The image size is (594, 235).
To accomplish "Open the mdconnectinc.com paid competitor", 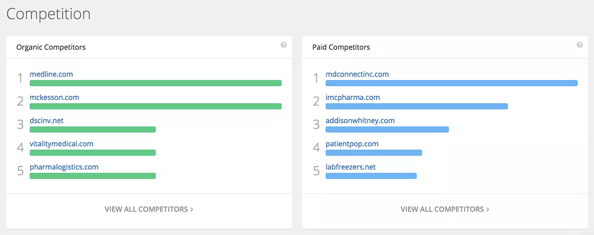I will tap(357, 74).
